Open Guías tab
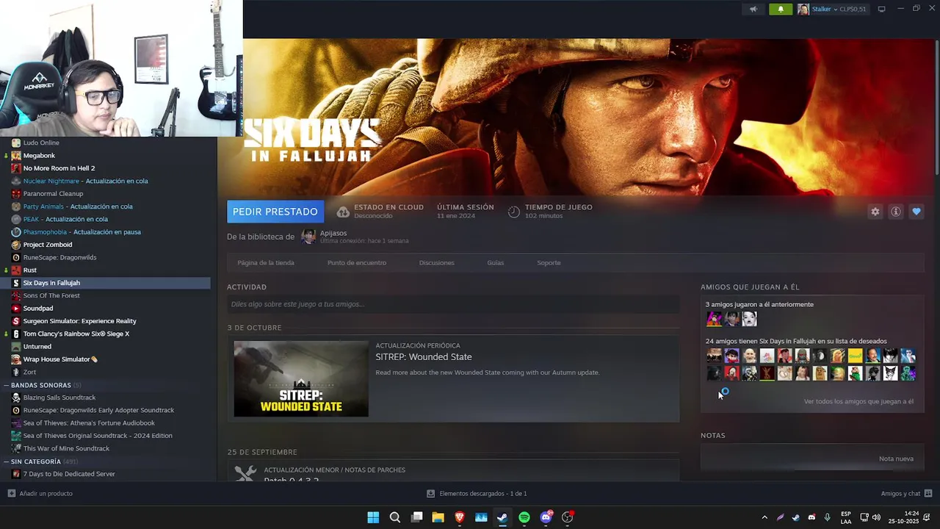 tap(496, 263)
